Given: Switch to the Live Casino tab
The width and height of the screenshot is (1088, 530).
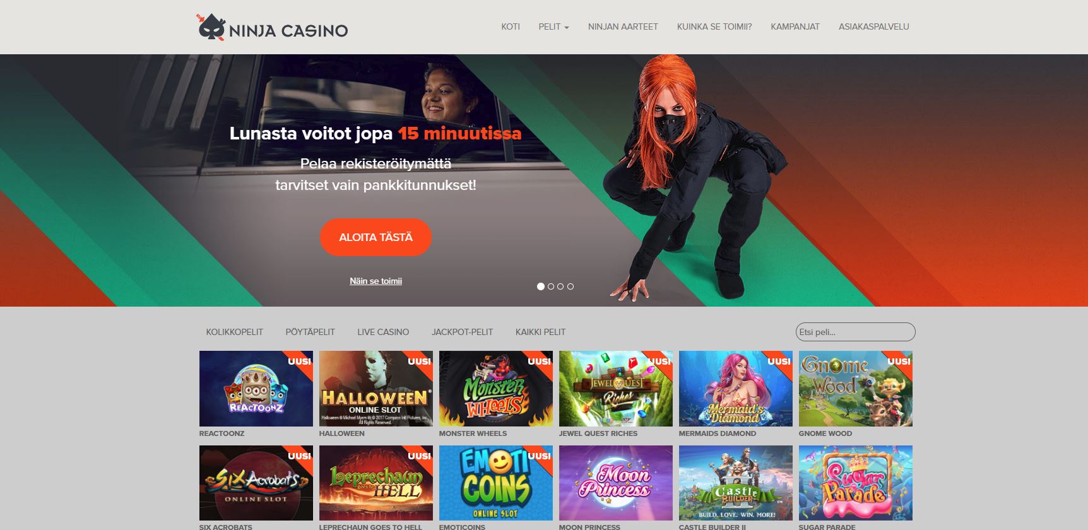Looking at the screenshot, I should point(383,332).
